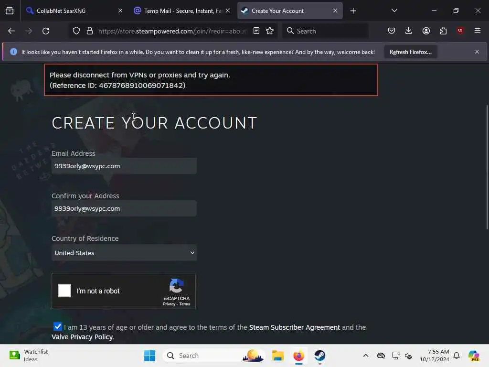Switch to Temp Mail tab
Screen dimensions: 489x367
click(182, 11)
